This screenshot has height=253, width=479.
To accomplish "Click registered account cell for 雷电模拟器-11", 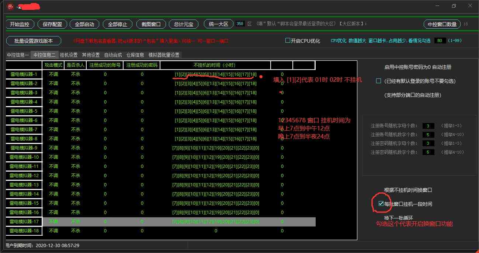I will (105, 166).
